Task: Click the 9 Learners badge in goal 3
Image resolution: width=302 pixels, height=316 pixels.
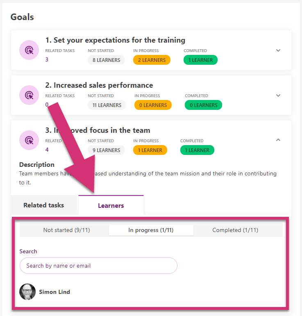Action: (106, 150)
